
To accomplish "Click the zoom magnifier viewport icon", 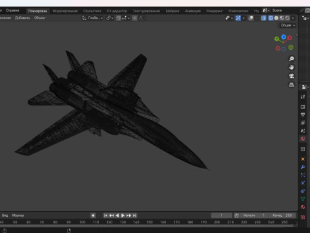I will [291, 59].
